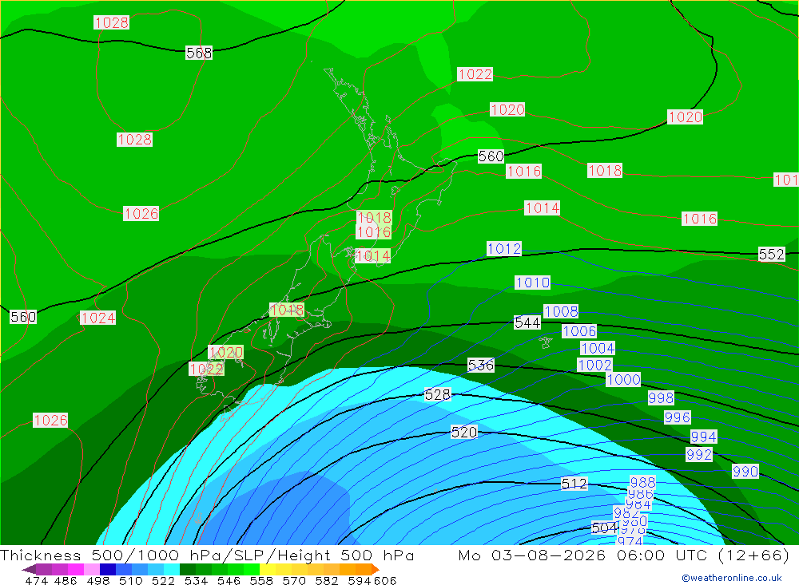The image size is (799, 585).
Task: Click the 568 height contour label
Action: click(x=199, y=53)
